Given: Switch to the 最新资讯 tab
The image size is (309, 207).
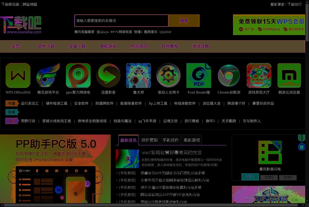Looking at the screenshot, I should [x=128, y=140].
